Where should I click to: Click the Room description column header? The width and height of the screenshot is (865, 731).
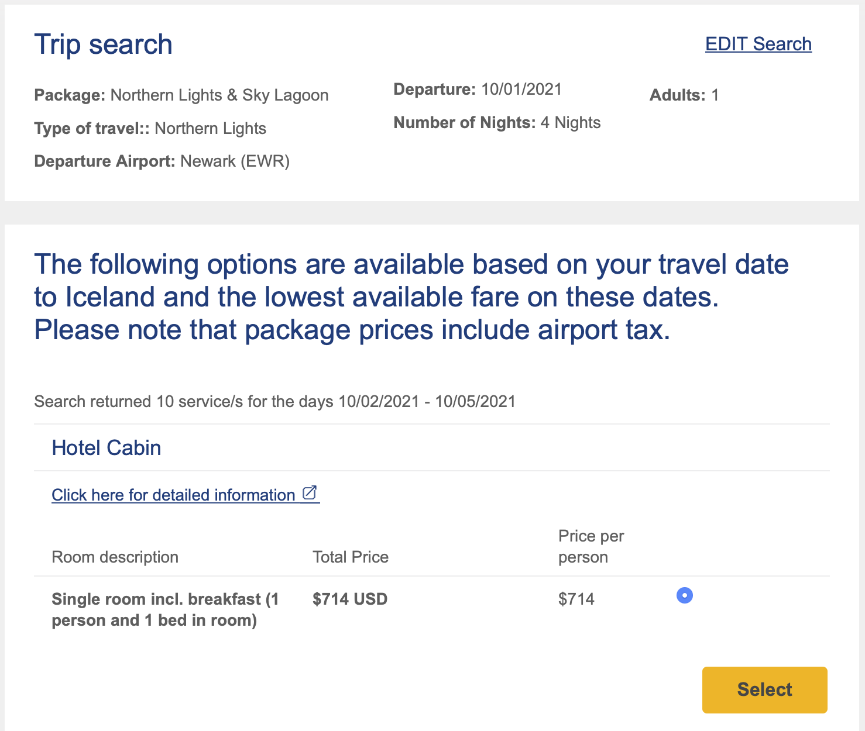pos(115,557)
